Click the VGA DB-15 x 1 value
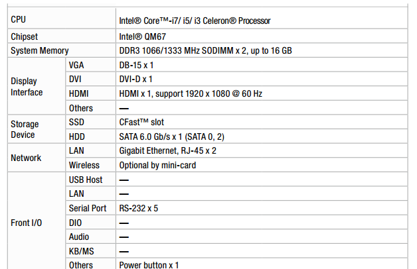Screen dimensions: 417x269 coord(136,65)
